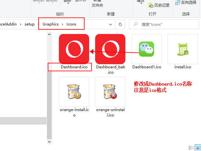Expand the chevron between Graphics and Icons
Screen dimensions: 201x151
click(62, 24)
